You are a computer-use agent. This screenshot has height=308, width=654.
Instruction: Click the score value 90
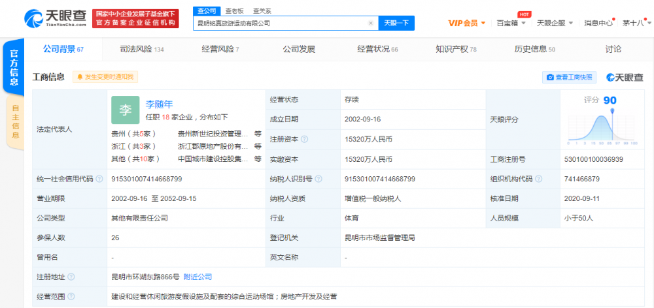coord(610,100)
